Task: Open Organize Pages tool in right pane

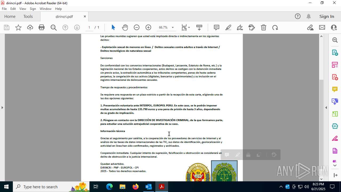Action: (x=335, y=65)
